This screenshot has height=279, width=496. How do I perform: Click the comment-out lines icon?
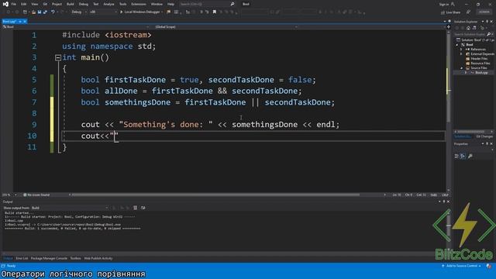tap(201, 12)
